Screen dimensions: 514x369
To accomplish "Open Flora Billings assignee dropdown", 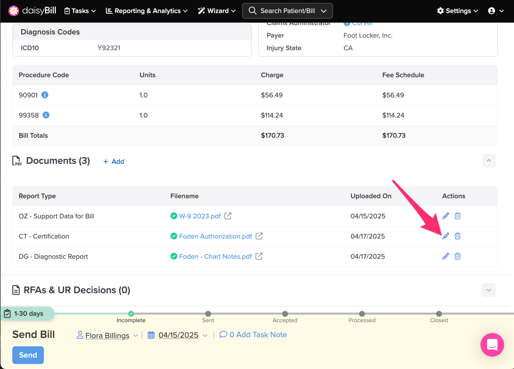I will pyautogui.click(x=107, y=335).
